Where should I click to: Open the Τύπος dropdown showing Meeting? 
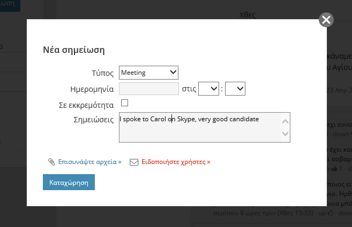[148, 73]
